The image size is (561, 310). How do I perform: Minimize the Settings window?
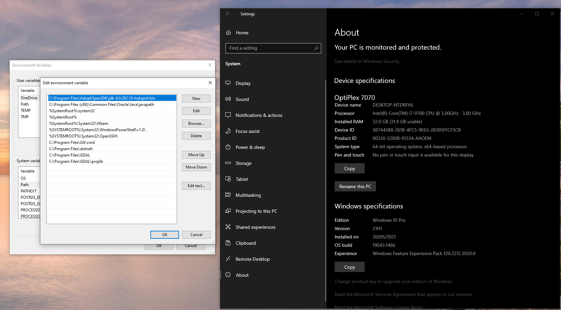(522, 14)
